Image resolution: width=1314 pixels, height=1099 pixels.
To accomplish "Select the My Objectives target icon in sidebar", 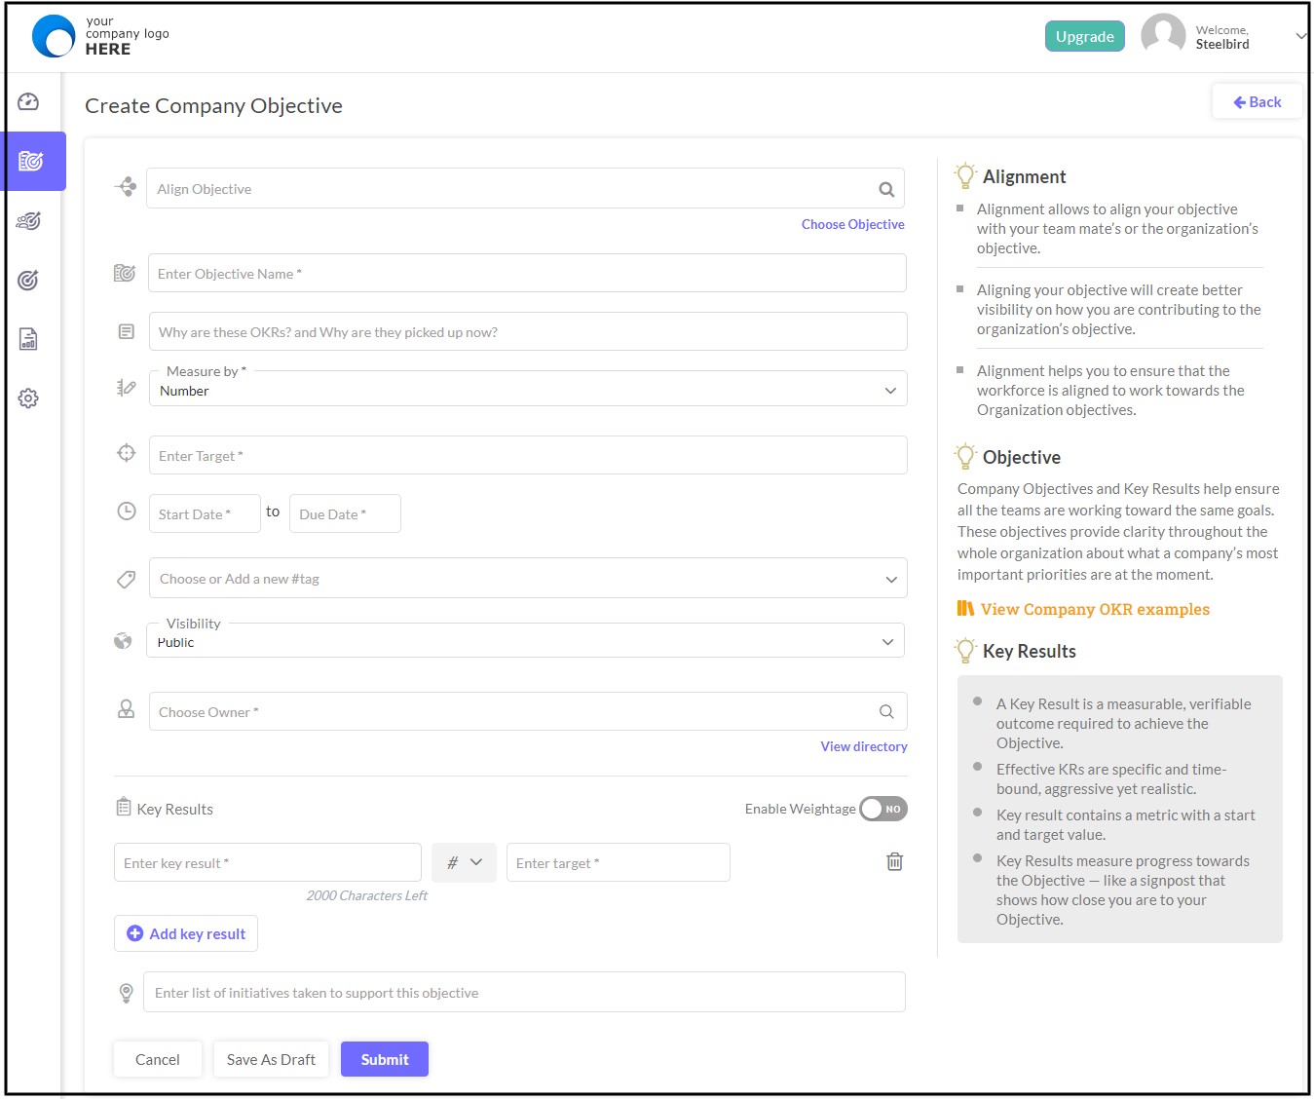I will [27, 280].
